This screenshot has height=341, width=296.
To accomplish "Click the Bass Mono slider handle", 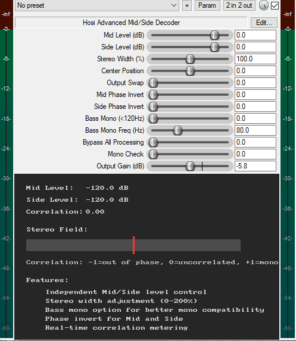I will [153, 118].
